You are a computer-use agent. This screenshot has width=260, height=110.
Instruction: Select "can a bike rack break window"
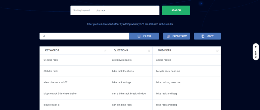(x=129, y=93)
